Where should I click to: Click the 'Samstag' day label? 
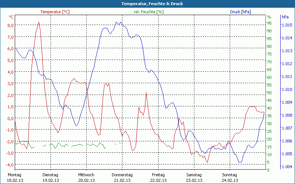pos(194,175)
